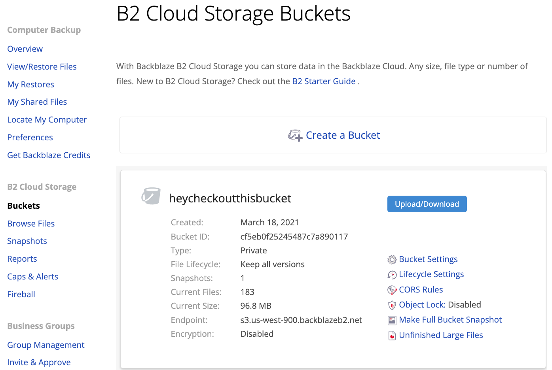The width and height of the screenshot is (552, 370).
Task: View Unfinished Large Files
Action: pos(441,335)
